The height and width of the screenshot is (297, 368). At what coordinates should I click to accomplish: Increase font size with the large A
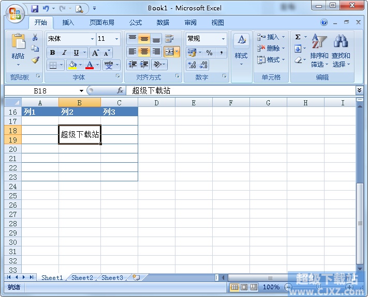(x=95, y=53)
